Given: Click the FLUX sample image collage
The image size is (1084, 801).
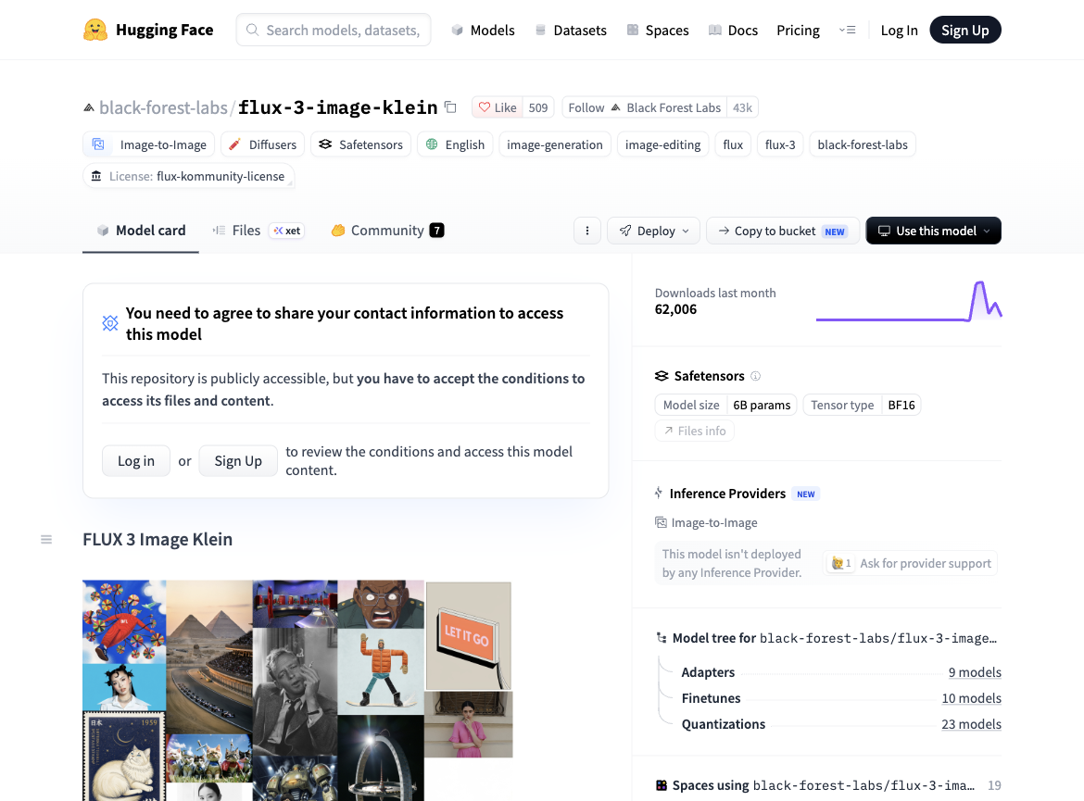Looking at the screenshot, I should click(x=297, y=691).
